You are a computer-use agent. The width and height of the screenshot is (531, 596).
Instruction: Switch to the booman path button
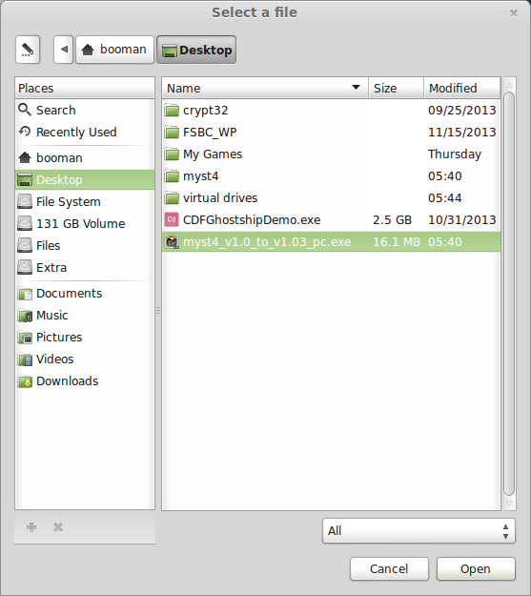click(x=114, y=50)
